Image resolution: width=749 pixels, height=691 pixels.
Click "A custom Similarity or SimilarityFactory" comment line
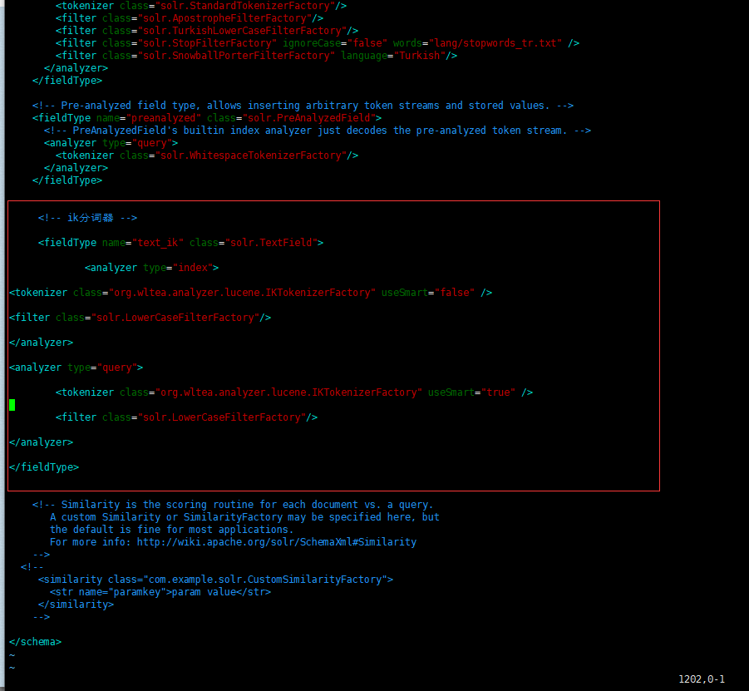244,517
